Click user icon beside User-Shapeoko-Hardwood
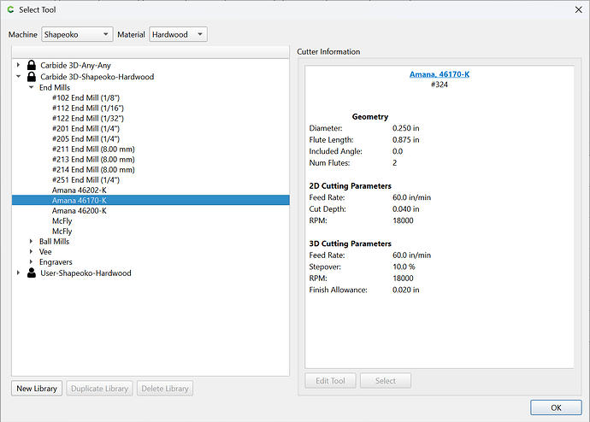Screen dimensions: 590x422 (32, 273)
